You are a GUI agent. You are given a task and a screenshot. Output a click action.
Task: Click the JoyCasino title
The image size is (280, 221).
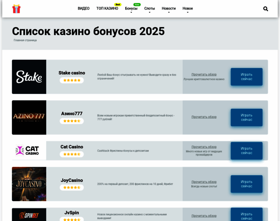[72, 180]
